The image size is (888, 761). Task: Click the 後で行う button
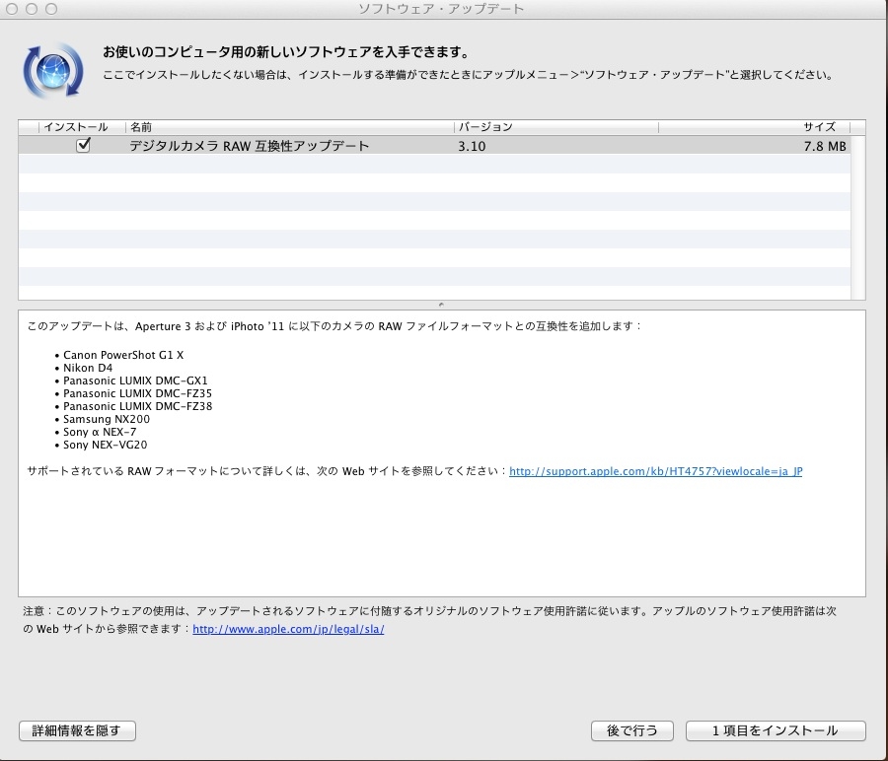[632, 731]
